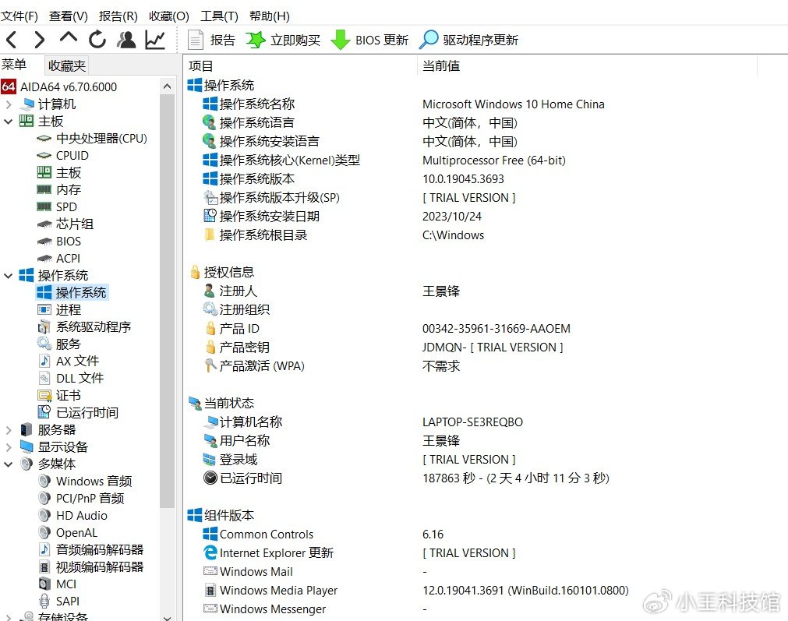Image resolution: width=788 pixels, height=621 pixels.
Task: Open the 工具(T) menu
Action: 219,16
